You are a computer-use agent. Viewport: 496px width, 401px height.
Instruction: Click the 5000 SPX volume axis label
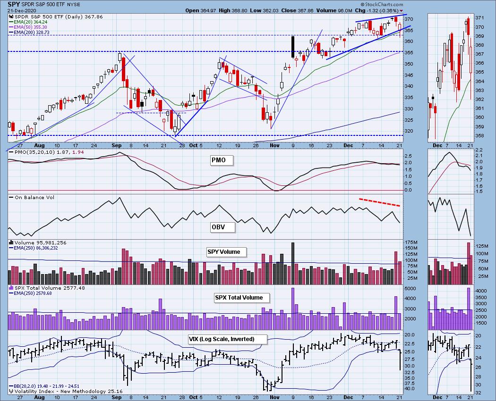coord(410,289)
